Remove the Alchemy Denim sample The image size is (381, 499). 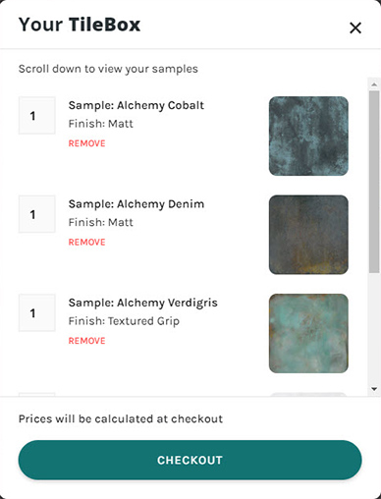86,243
